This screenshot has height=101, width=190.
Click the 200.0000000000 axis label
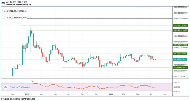tap(180, 71)
